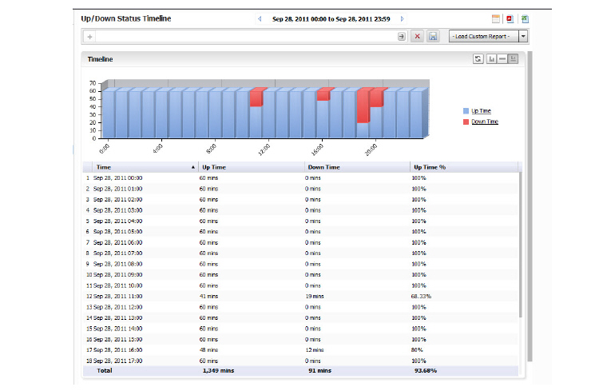
Task: Click the 68.33% up time cell
Action: (x=421, y=297)
